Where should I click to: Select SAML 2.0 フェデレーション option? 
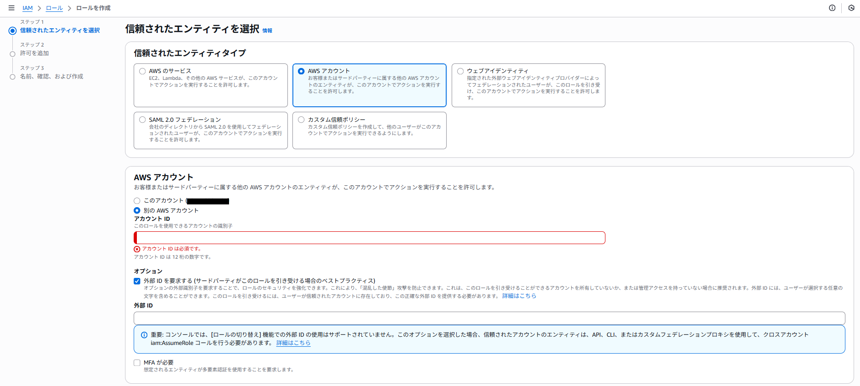pyautogui.click(x=142, y=120)
